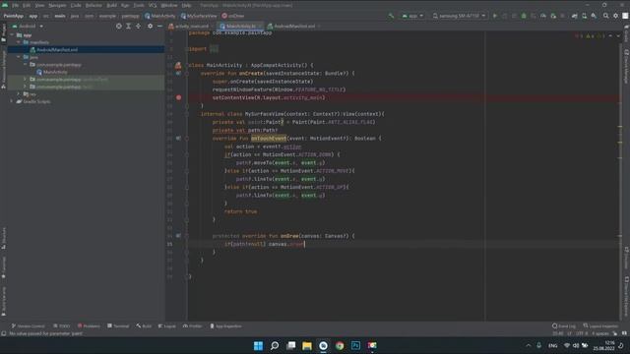This screenshot has height=354, width=630.
Task: Open the Terminal tool window
Action: coord(118,325)
